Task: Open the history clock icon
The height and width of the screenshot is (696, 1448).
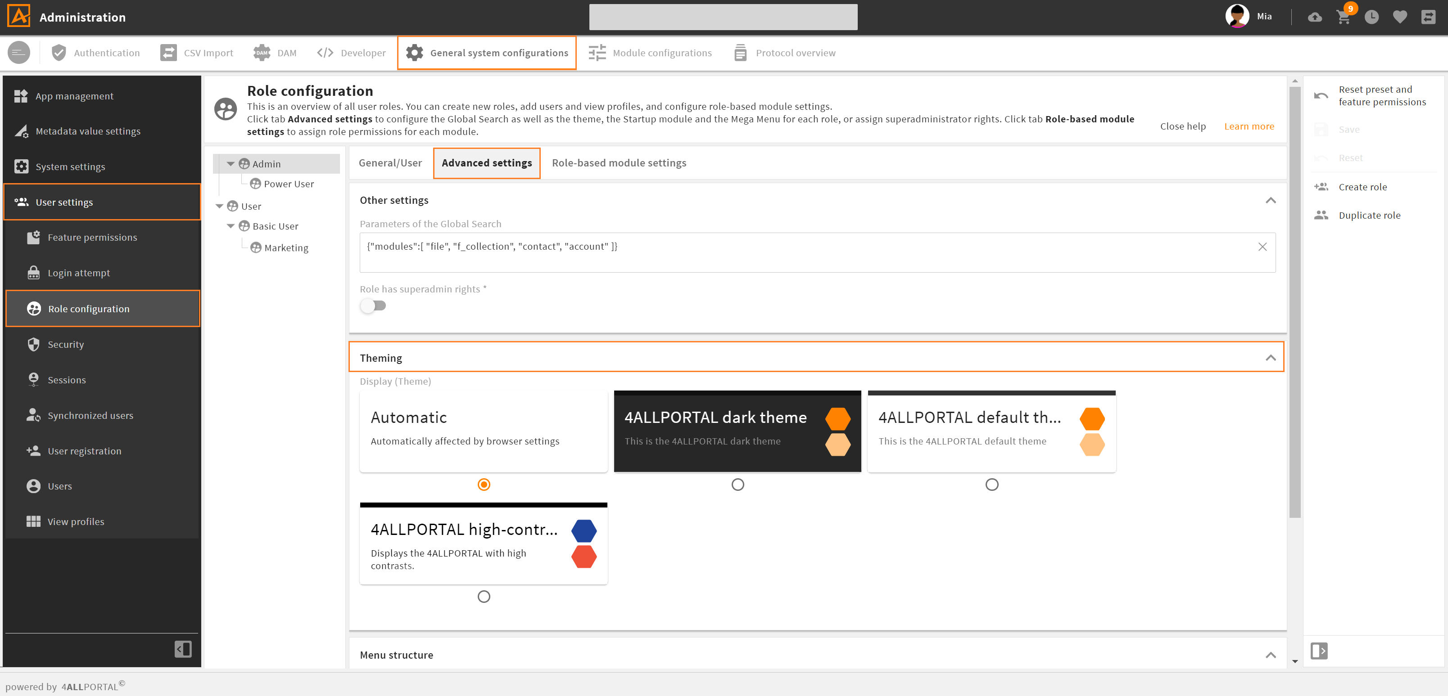Action: point(1371,17)
